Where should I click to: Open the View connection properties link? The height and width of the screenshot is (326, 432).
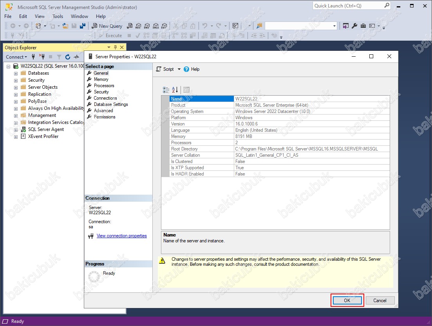click(121, 236)
